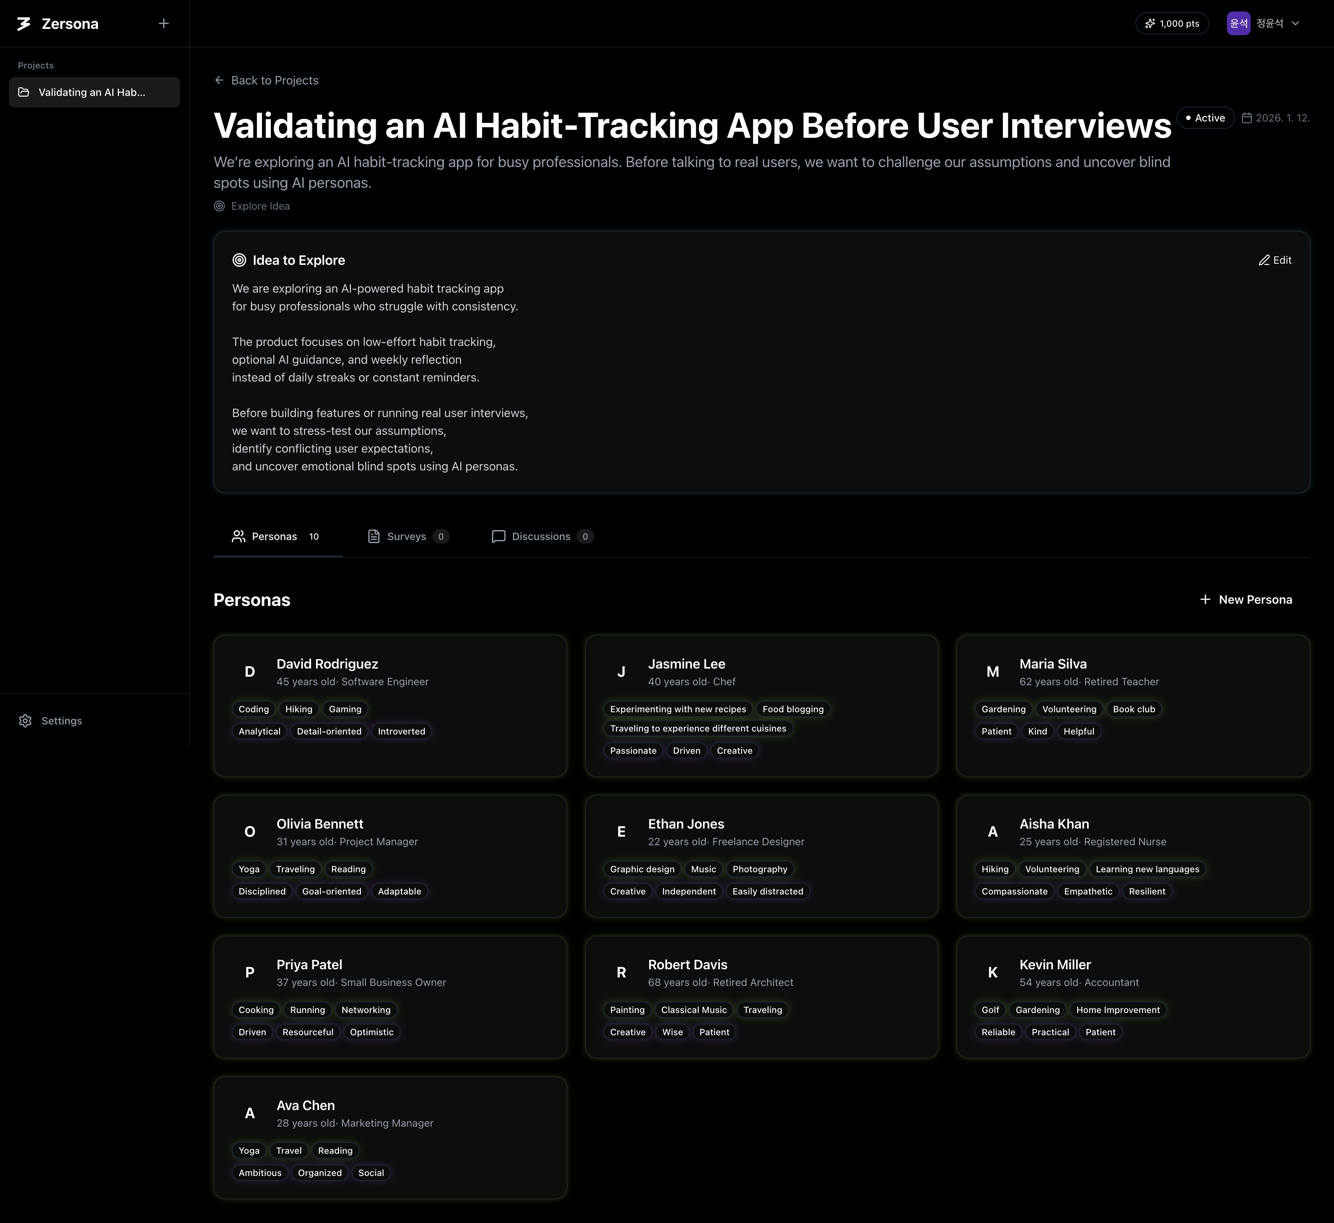Open the user profile dropdown chevron
1334x1223 pixels.
click(x=1295, y=23)
